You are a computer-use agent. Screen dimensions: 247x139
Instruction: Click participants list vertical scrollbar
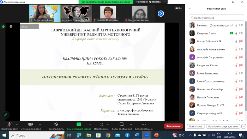(246, 66)
